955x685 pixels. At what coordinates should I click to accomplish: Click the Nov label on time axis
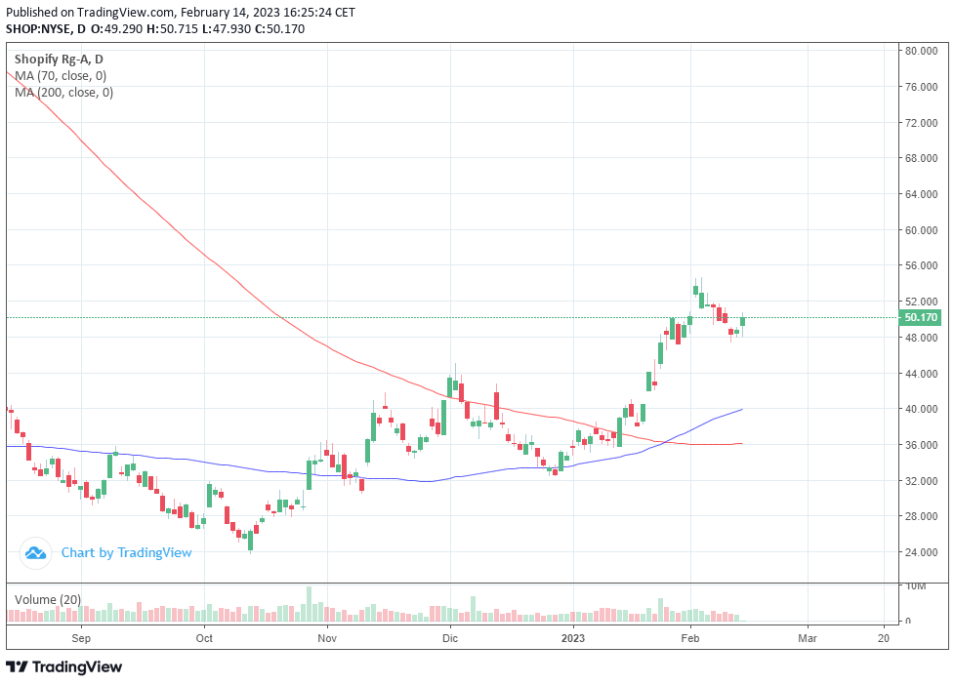coord(327,638)
